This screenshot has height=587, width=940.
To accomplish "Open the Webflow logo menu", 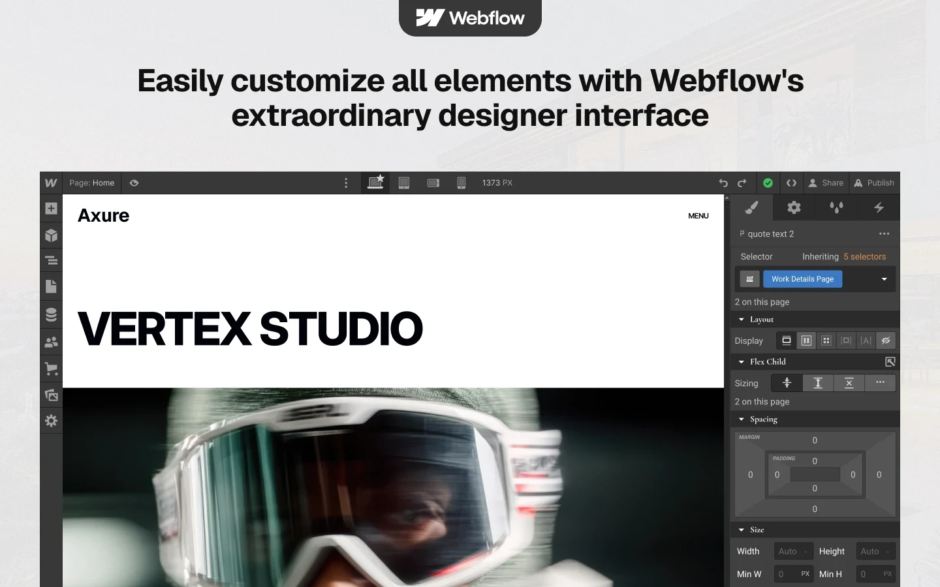I will (x=51, y=183).
